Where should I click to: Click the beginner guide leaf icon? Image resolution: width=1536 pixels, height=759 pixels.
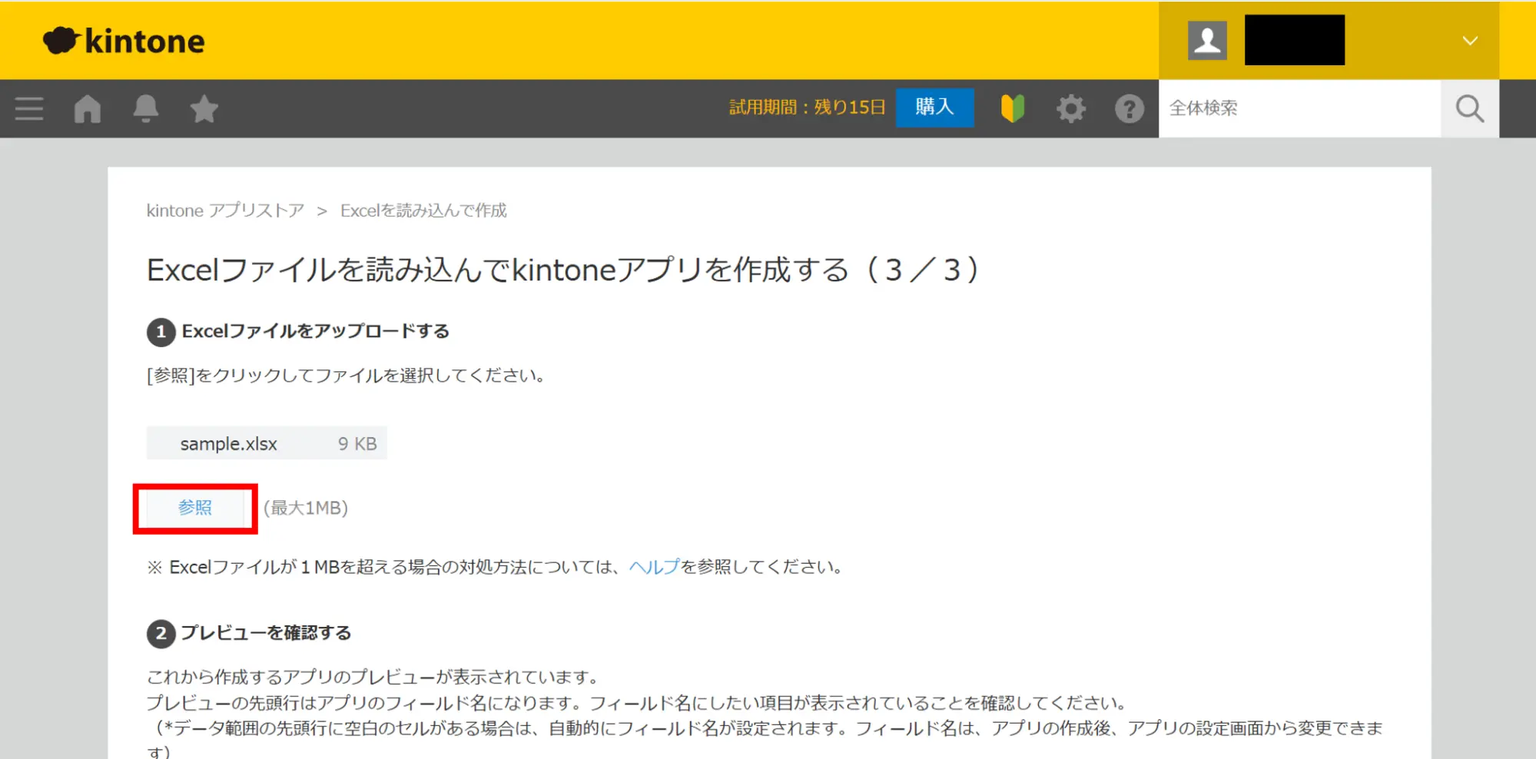1013,108
